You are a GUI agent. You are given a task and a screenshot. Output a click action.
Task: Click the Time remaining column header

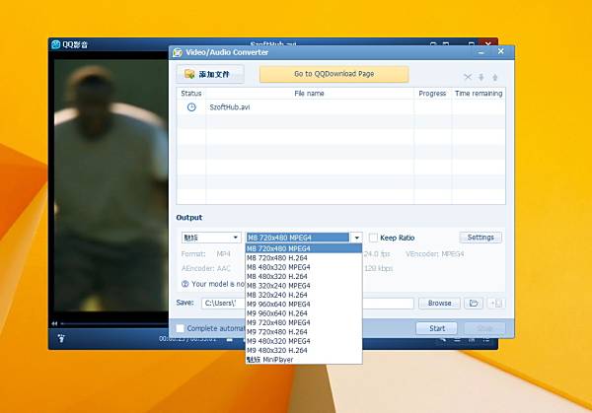479,94
